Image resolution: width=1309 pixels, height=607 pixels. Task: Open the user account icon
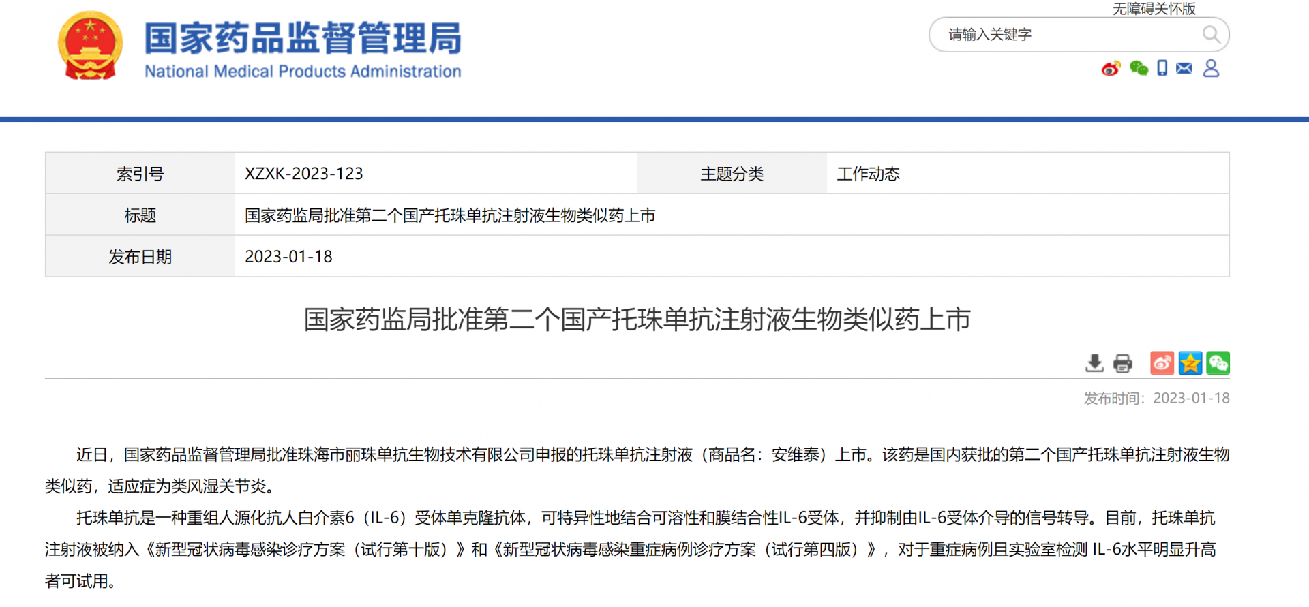[x=1211, y=67]
